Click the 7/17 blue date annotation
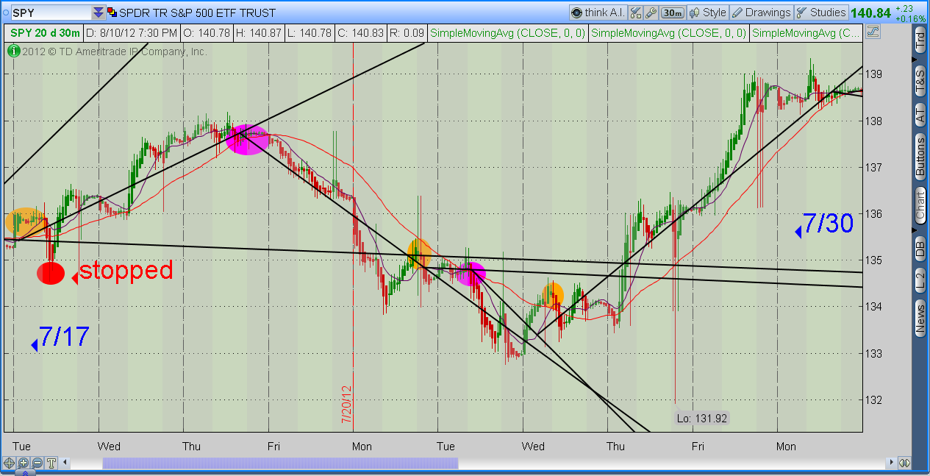 tap(64, 337)
